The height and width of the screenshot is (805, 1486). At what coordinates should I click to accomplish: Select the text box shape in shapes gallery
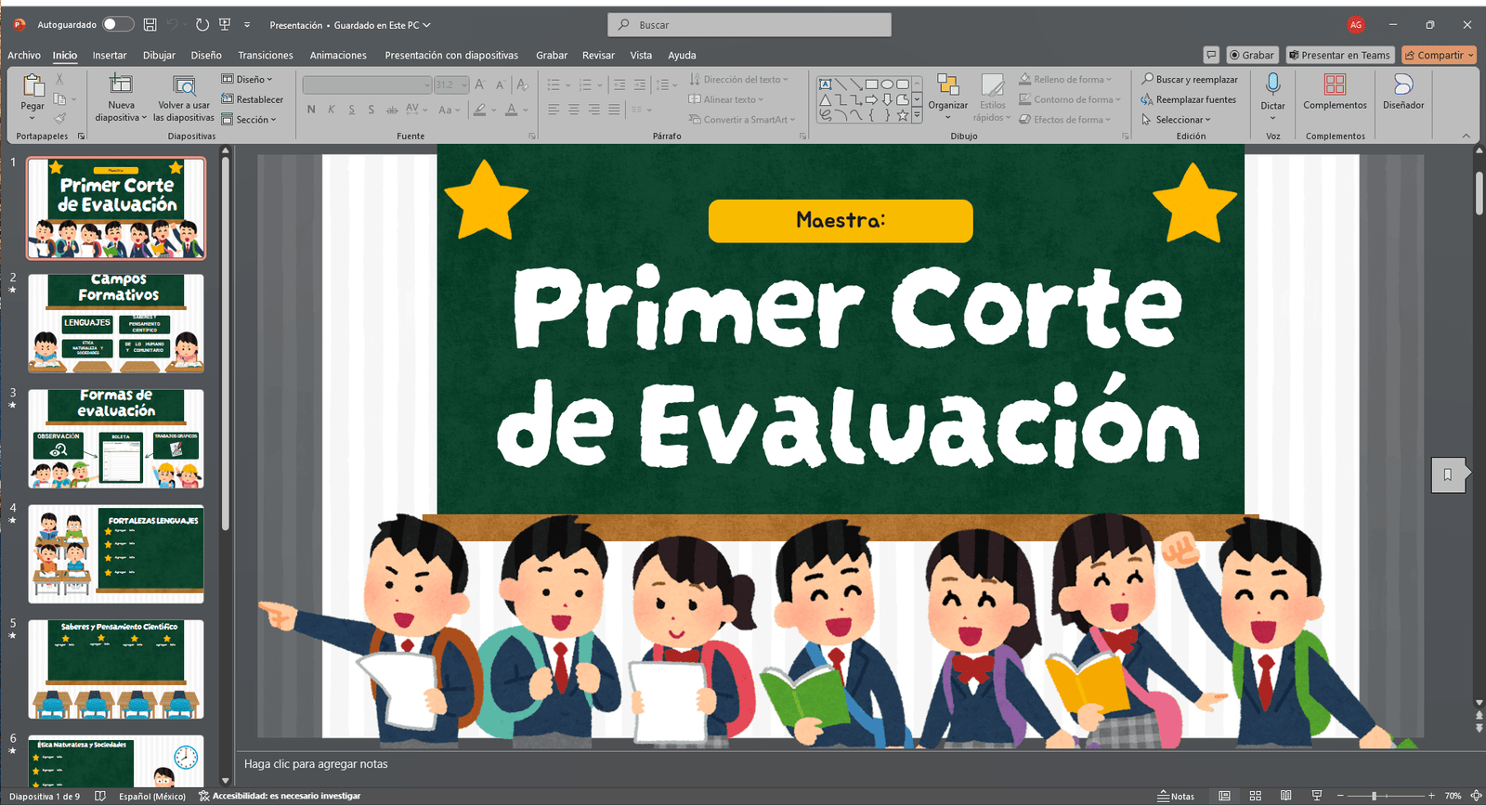(x=825, y=84)
